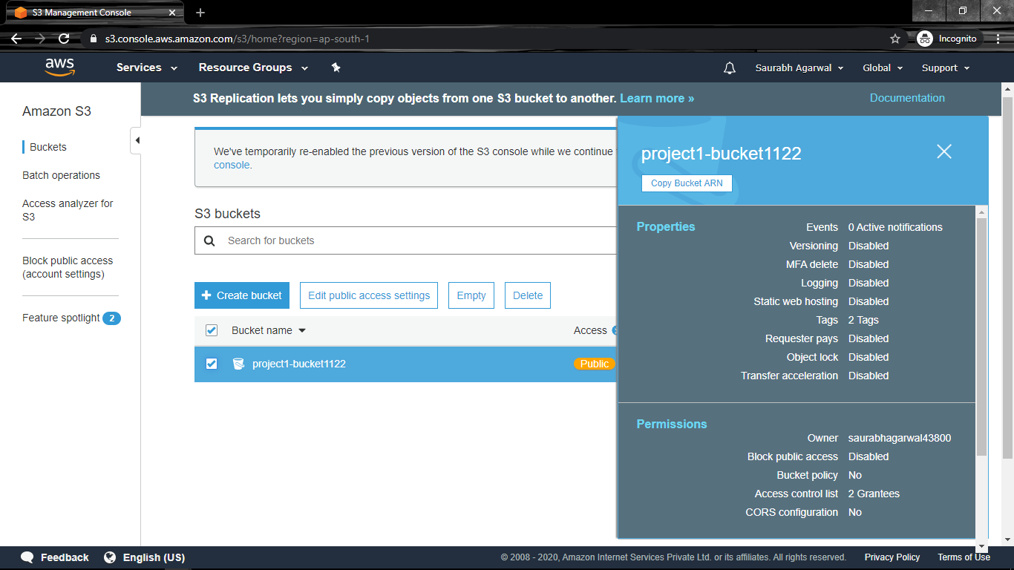Viewport: 1014px width, 570px height.
Task: Uncheck the project1-bucket1122 bucket checkbox
Action: (212, 364)
